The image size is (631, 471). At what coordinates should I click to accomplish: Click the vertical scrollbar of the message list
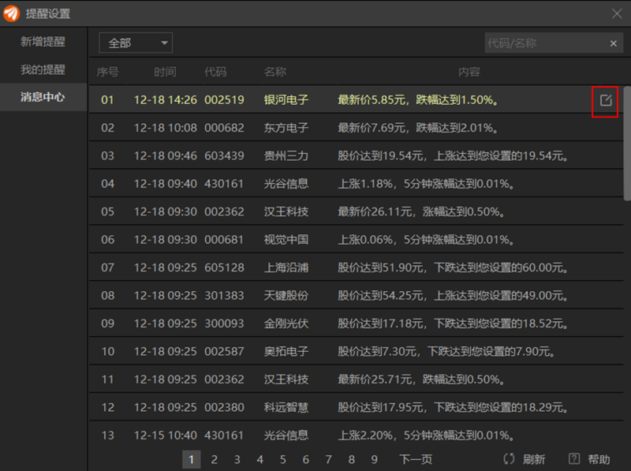coord(627,142)
